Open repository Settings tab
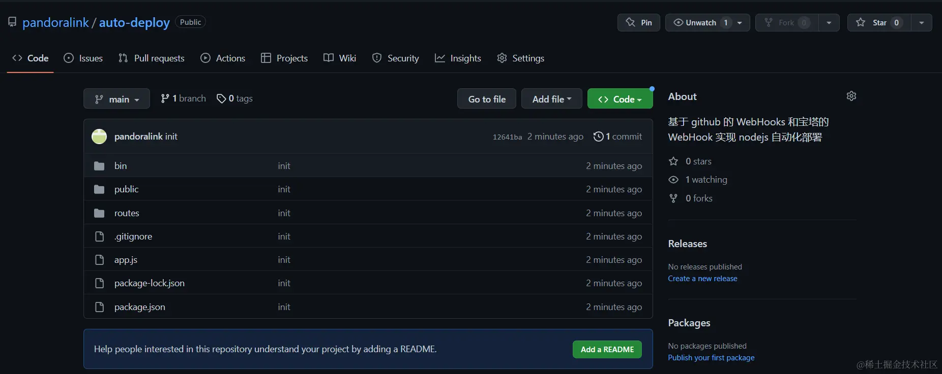This screenshot has height=374, width=942. point(520,58)
